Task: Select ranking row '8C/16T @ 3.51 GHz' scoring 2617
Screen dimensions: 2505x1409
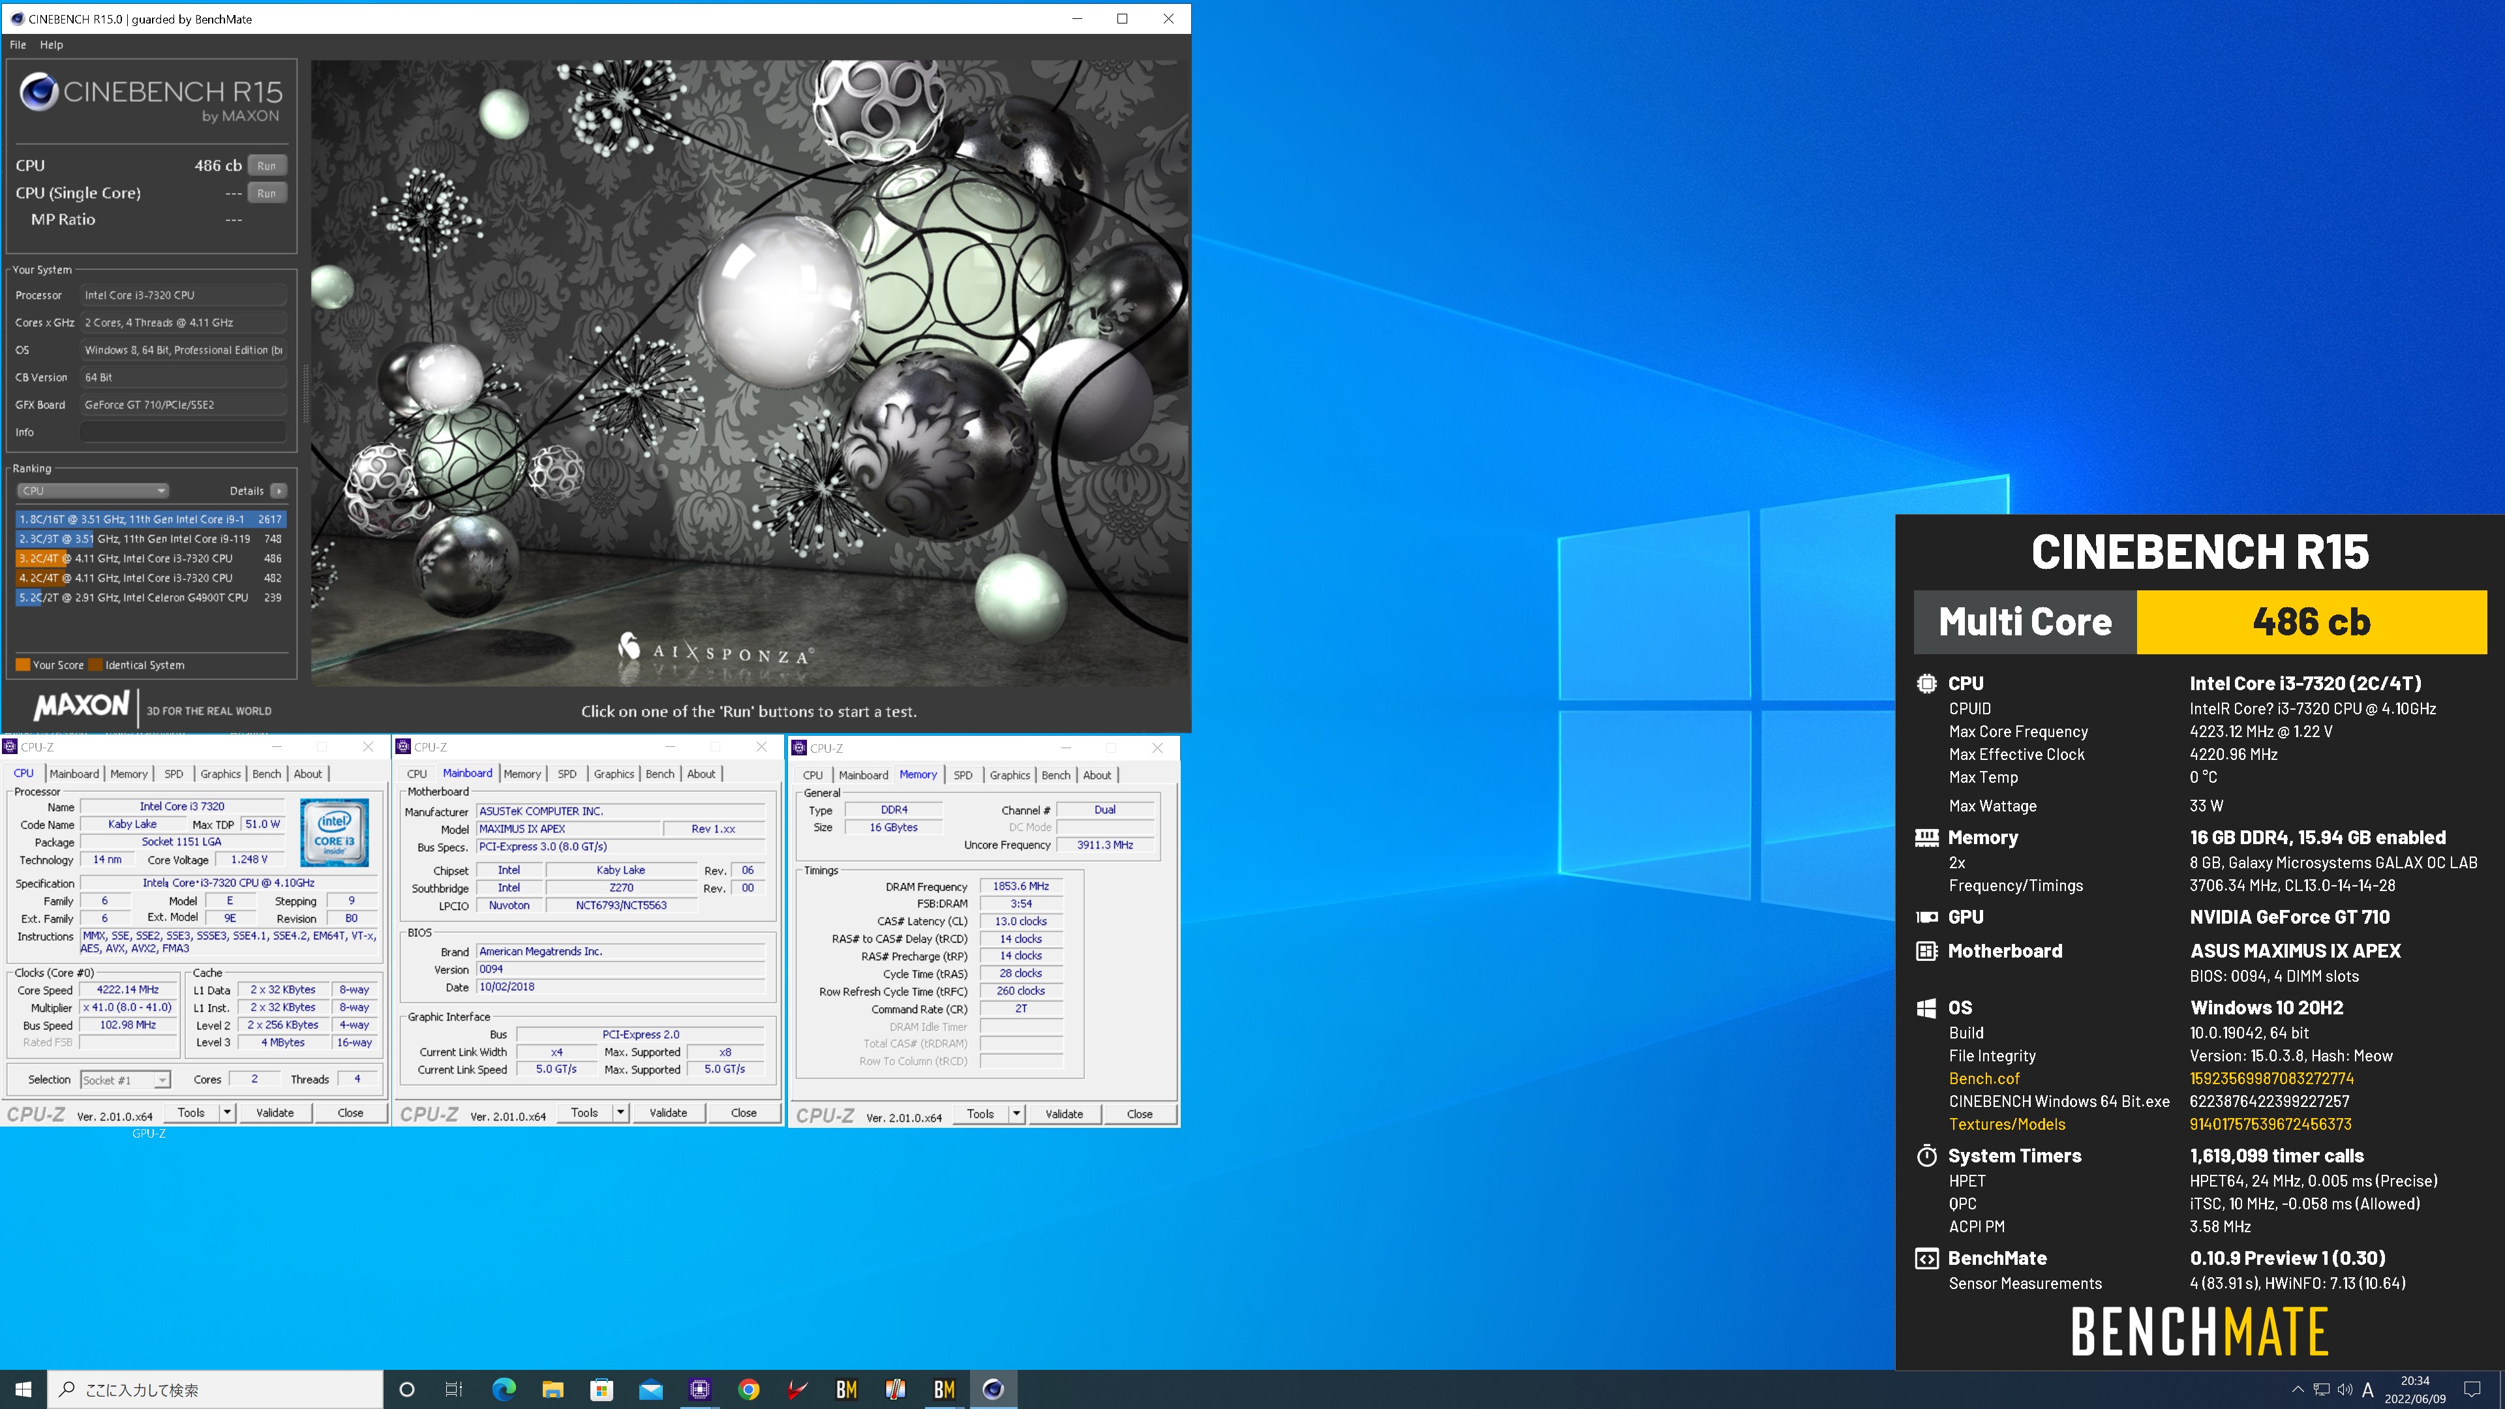Action: tap(151, 519)
